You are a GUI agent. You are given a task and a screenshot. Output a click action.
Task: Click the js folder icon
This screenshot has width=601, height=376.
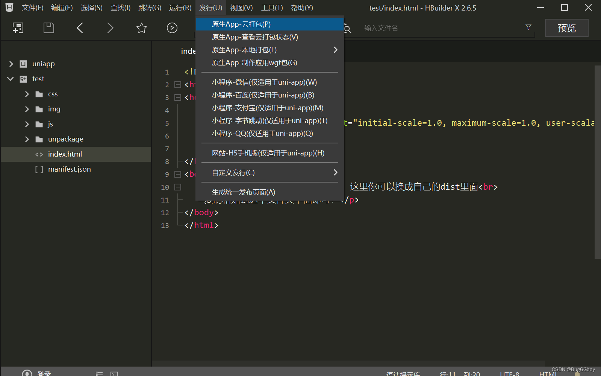39,124
